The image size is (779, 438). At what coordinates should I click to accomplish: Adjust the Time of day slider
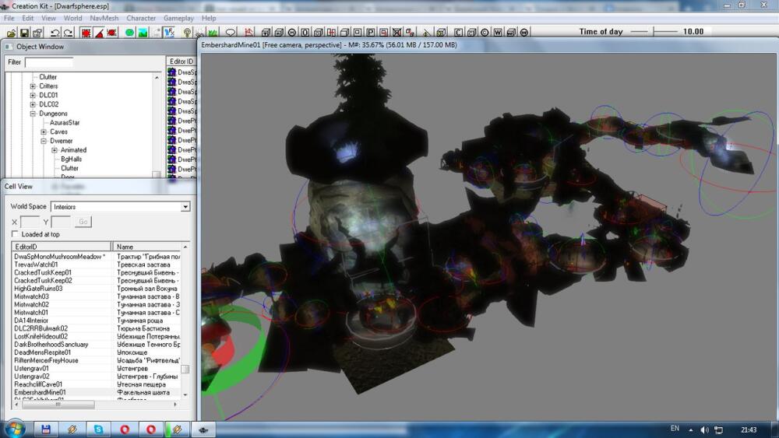tap(654, 31)
